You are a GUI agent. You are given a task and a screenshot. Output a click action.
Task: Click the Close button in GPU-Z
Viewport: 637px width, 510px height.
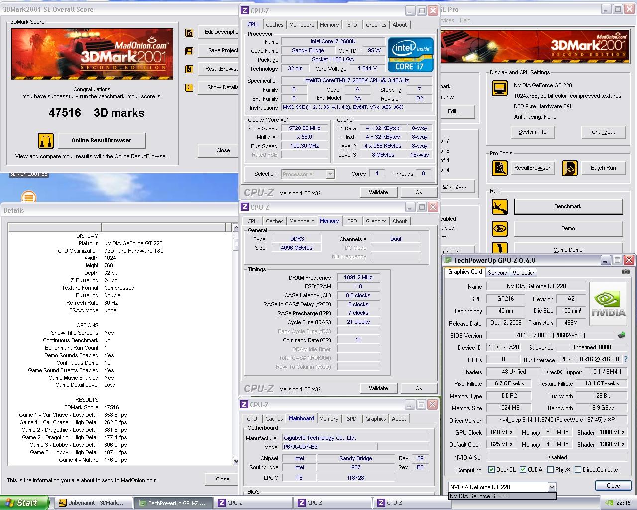coord(613,486)
